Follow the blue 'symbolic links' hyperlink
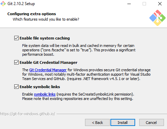 pyautogui.click(x=45, y=94)
